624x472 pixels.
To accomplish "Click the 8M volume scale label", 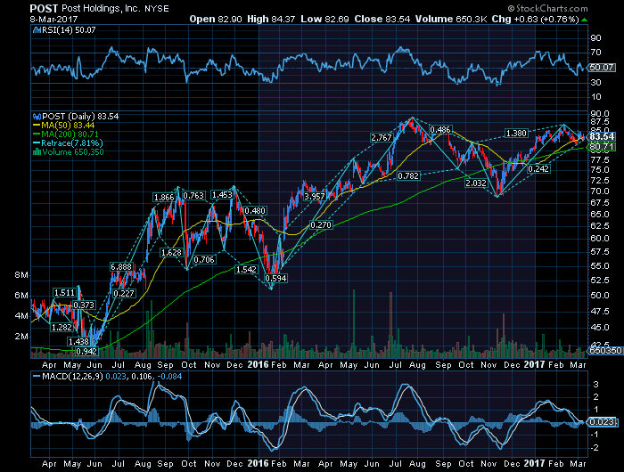I will pos(21,275).
